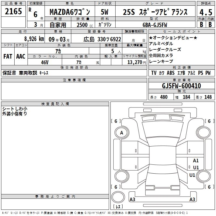The height and width of the screenshot is (216, 216).
Task: Click 保証書 in later-shipped parts
Action: (x=9, y=73)
